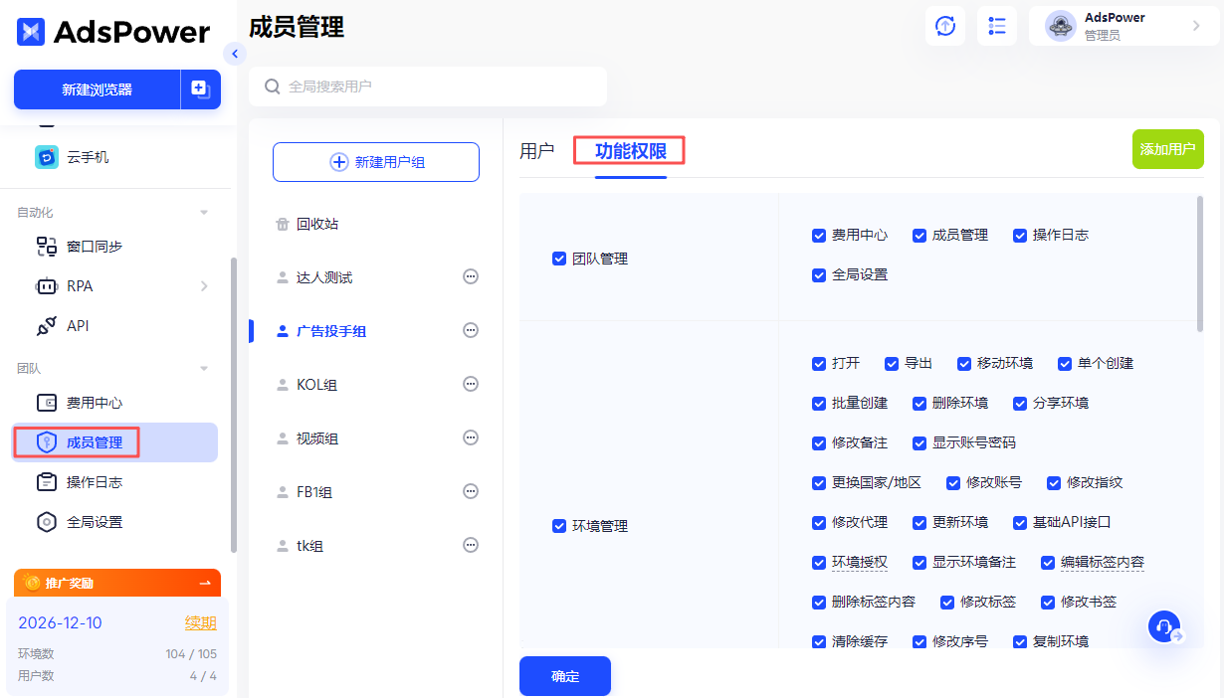Collapse the 团队 sidebar section

click(x=204, y=369)
